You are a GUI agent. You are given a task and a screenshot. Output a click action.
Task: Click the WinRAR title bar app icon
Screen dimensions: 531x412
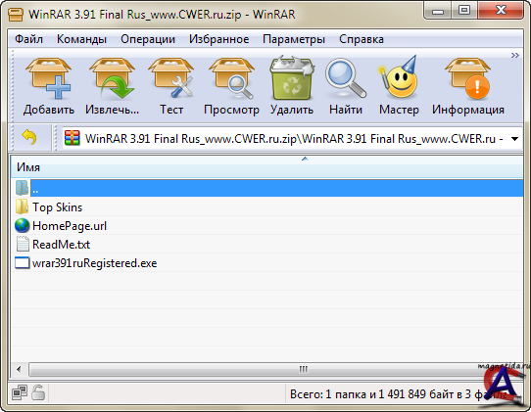click(x=16, y=15)
